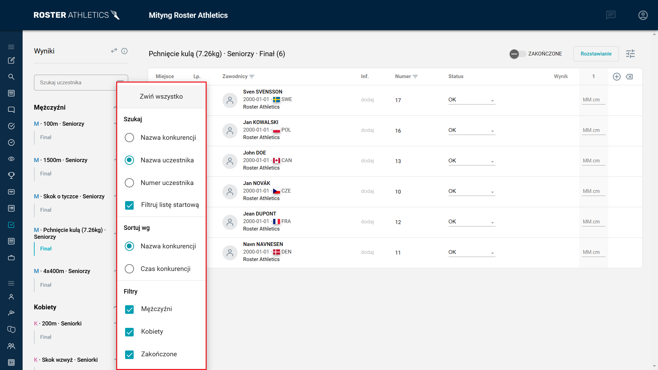
Task: Click the eye icon in left sidebar
Action: click(x=11, y=159)
